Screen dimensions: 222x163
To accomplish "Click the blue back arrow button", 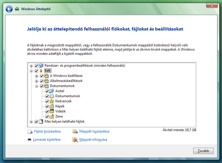I will tap(9, 9).
